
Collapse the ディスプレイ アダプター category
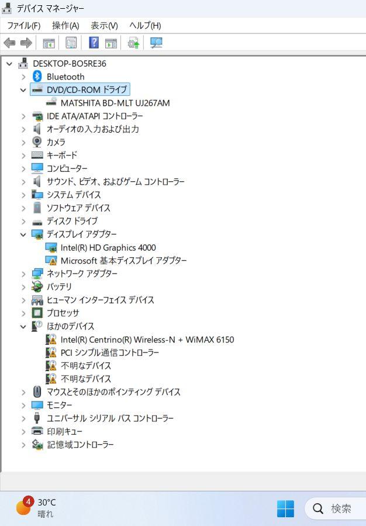23,234
